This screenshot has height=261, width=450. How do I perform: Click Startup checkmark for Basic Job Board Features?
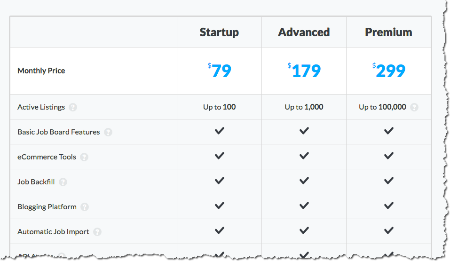pos(220,131)
